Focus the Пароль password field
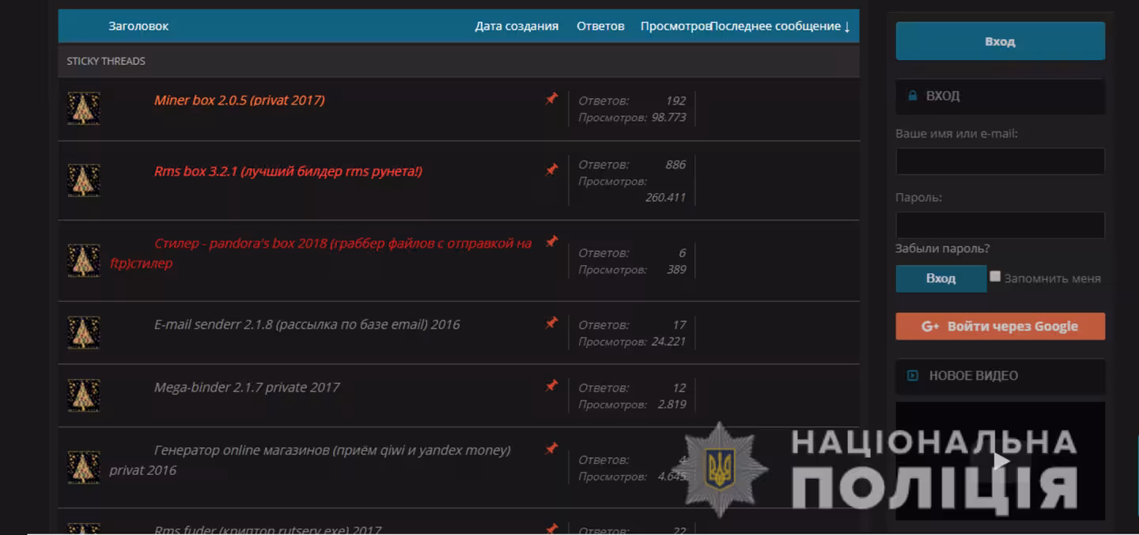 point(1000,225)
